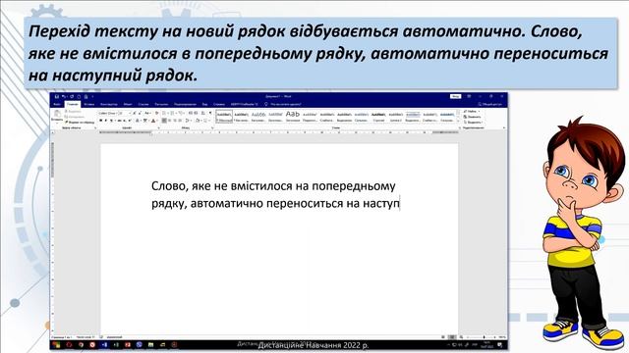This screenshot has width=629, height=353.
Task: Increase font size with the grow font icon
Action: 135,114
